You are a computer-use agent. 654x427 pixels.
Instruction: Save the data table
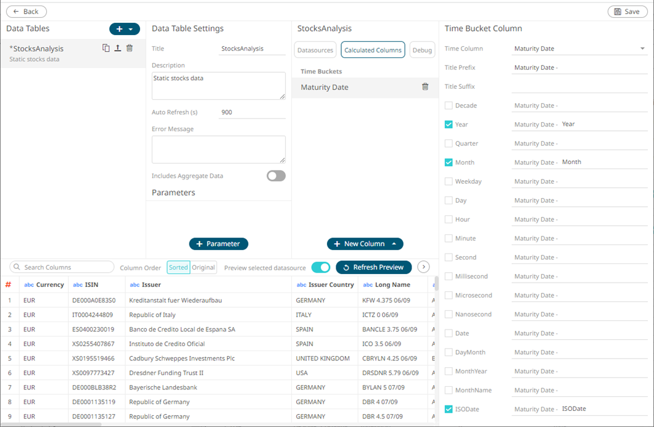click(x=627, y=12)
